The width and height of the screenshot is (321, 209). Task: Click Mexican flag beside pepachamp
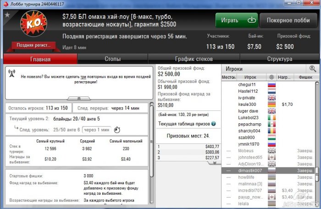coord(271,124)
